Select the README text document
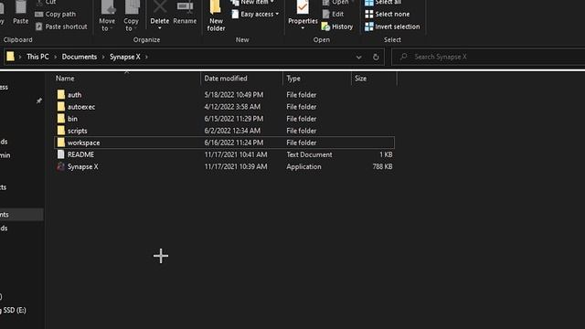Image resolution: width=585 pixels, height=329 pixels. 224,154
